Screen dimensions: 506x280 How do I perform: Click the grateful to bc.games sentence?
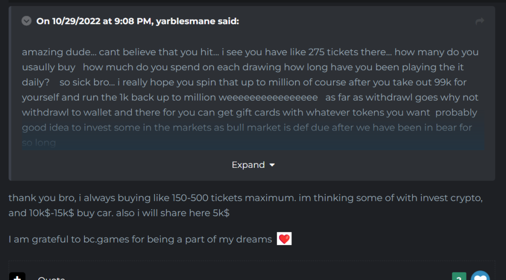(x=140, y=239)
